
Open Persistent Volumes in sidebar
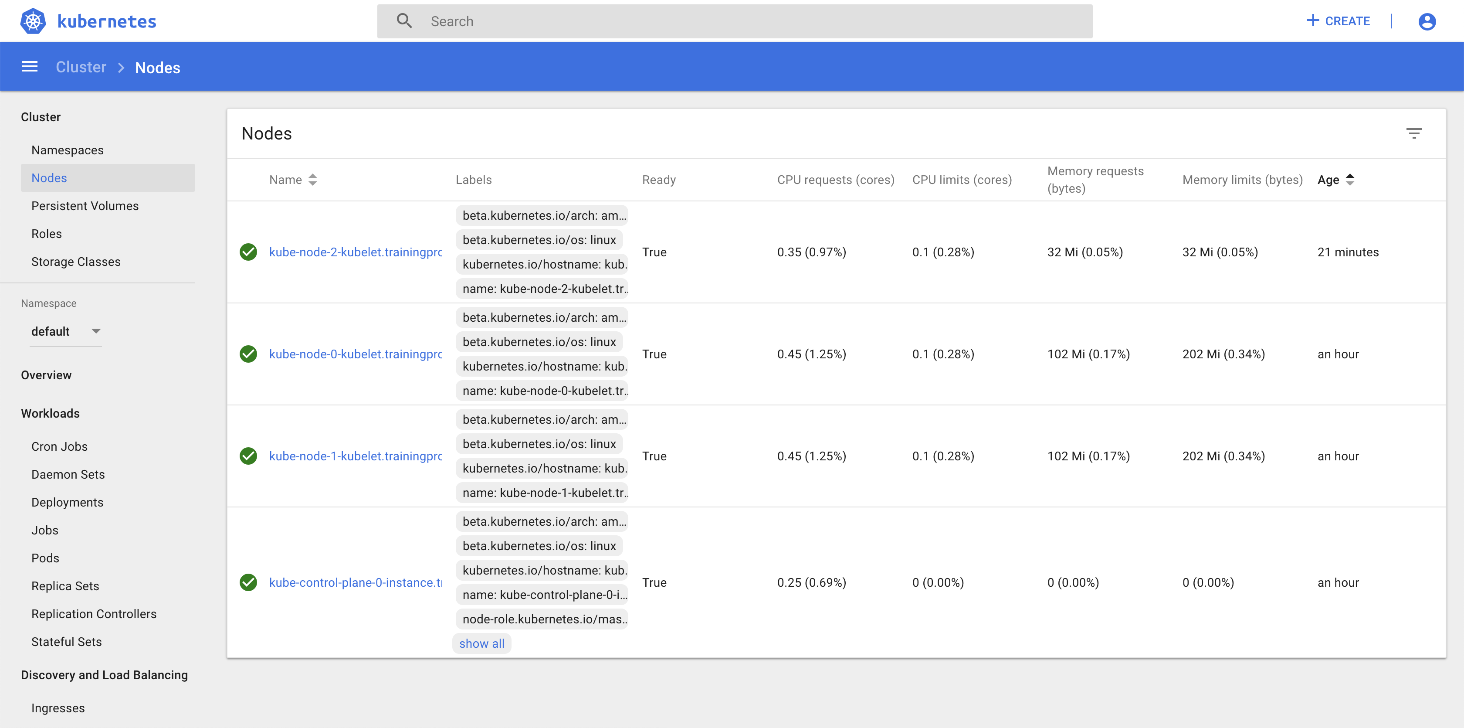(85, 206)
